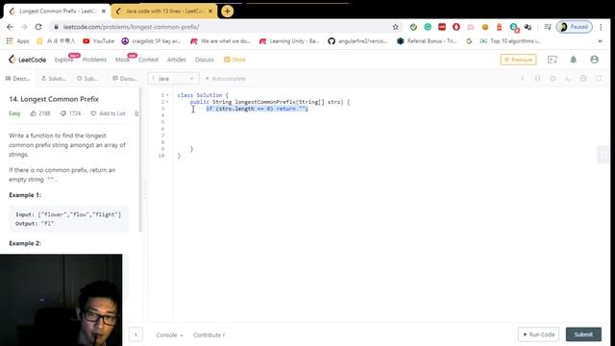Viewport: 615px width, 346px height.
Task: Click the Grammarly extension icon
Action: 428,27
